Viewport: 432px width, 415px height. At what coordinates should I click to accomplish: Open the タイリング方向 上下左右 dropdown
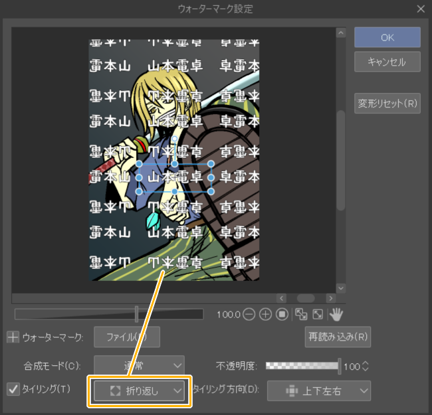(x=319, y=391)
